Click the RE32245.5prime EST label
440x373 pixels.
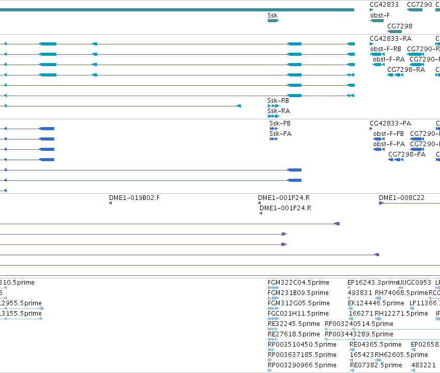coord(294,324)
